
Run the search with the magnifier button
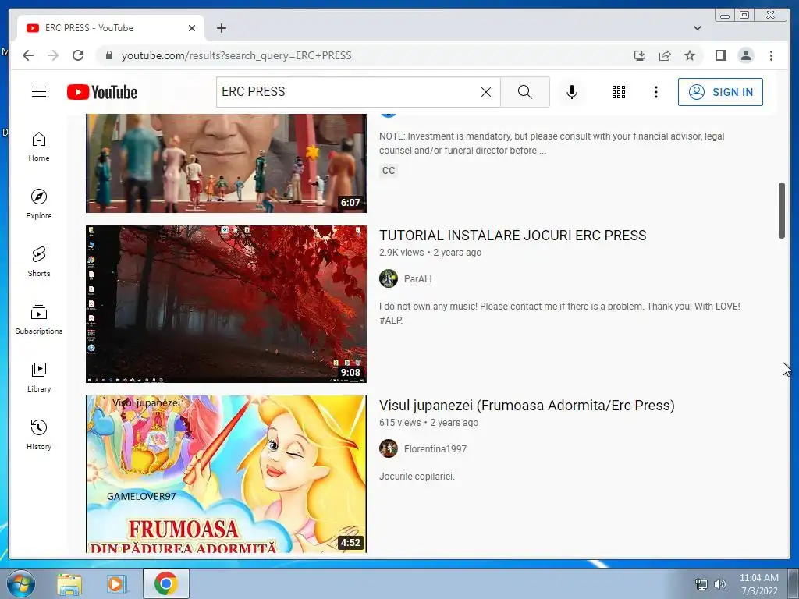tap(525, 92)
